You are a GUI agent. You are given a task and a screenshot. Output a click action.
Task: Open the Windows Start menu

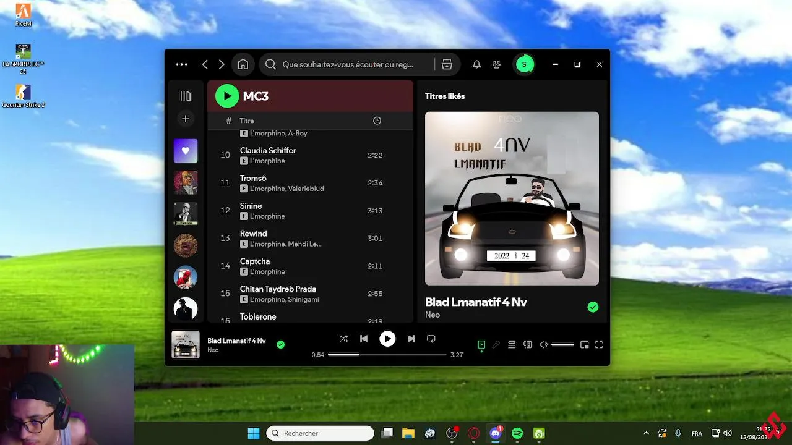[254, 433]
